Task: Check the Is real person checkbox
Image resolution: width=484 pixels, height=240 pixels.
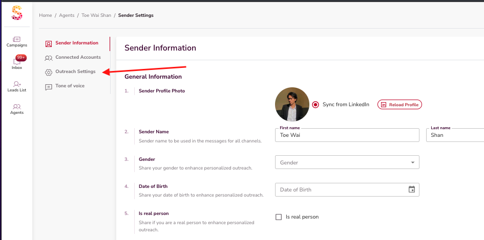Action: (x=279, y=217)
